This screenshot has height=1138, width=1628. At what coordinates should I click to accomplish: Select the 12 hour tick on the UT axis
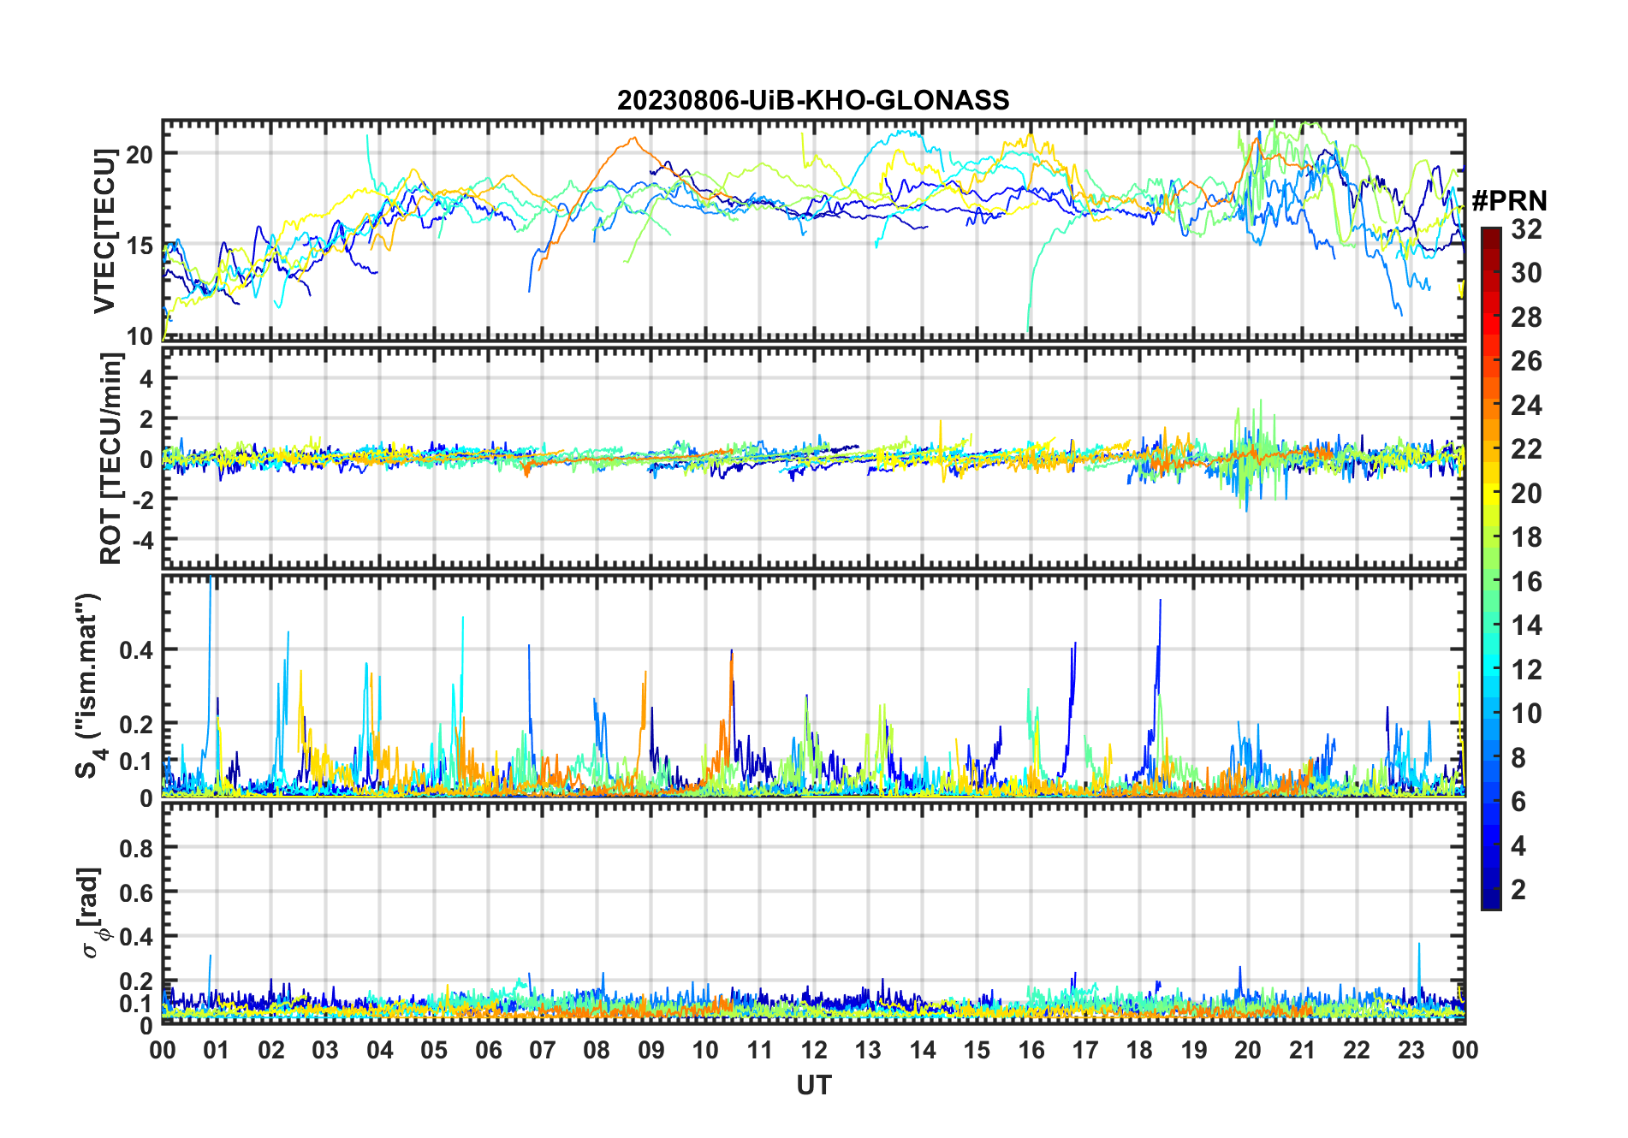point(814,1051)
